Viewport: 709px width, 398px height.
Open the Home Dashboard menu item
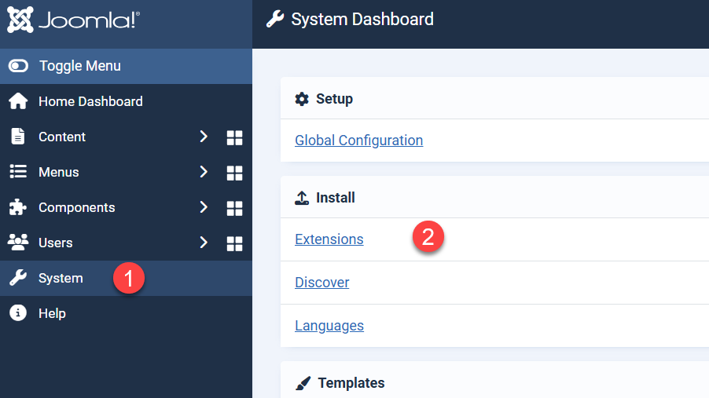click(90, 101)
